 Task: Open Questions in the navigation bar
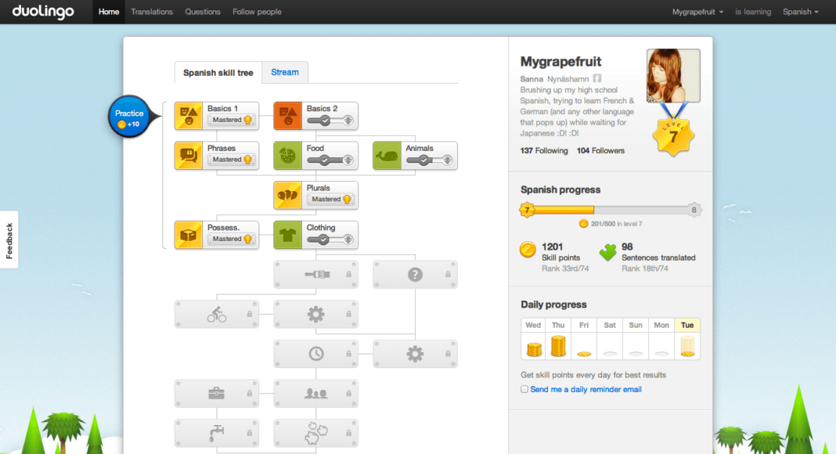203,12
